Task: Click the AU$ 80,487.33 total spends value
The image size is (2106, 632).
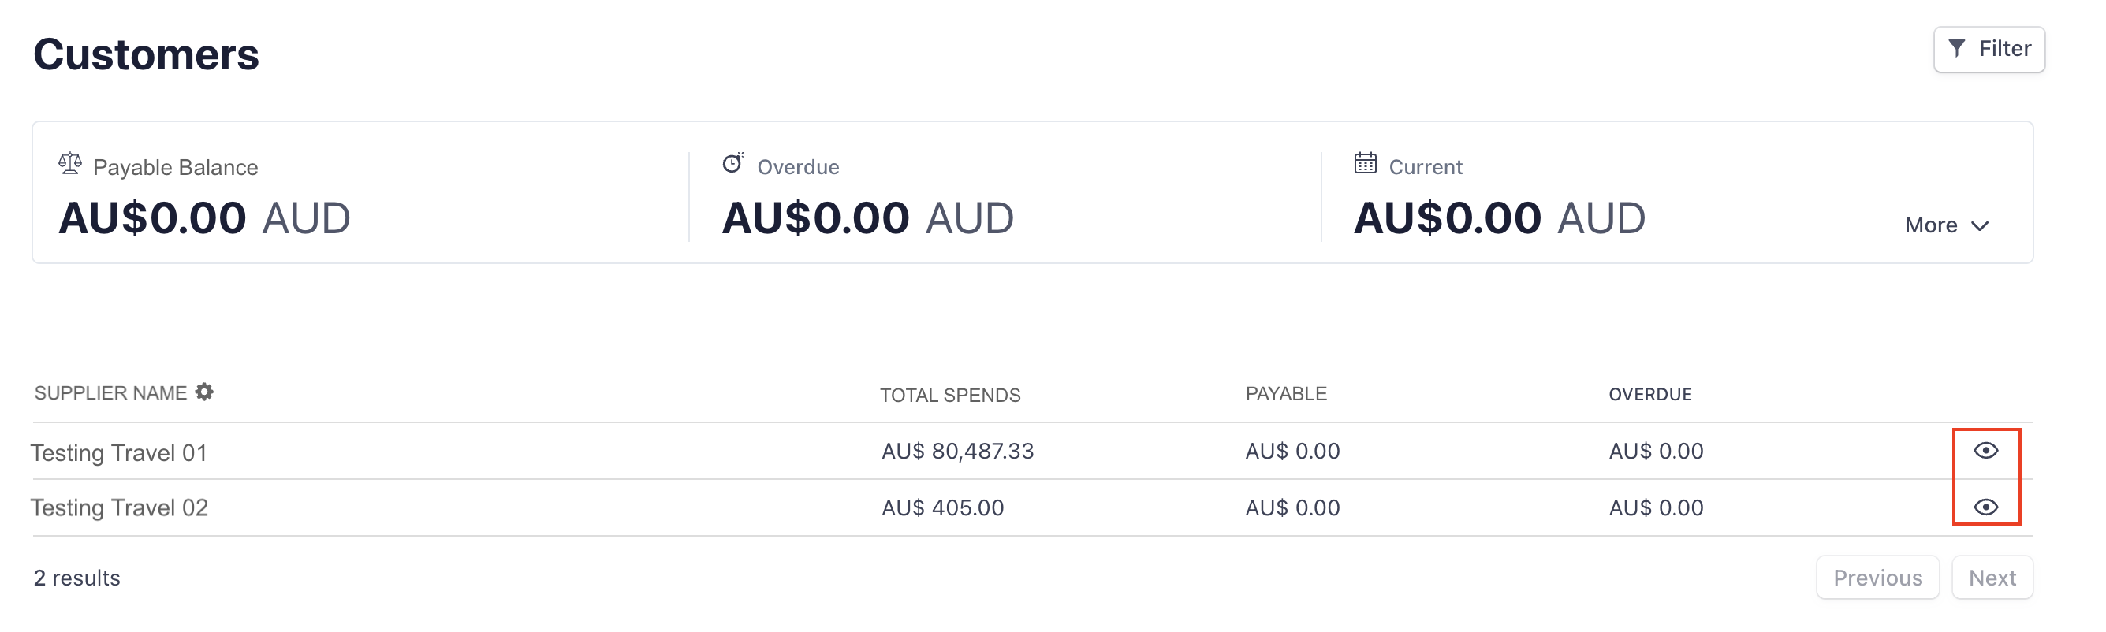Action: click(957, 452)
